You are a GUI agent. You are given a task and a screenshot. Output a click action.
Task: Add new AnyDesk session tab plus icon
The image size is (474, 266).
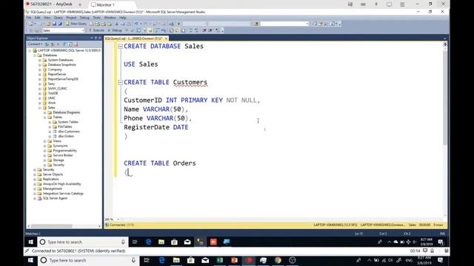coord(80,4)
